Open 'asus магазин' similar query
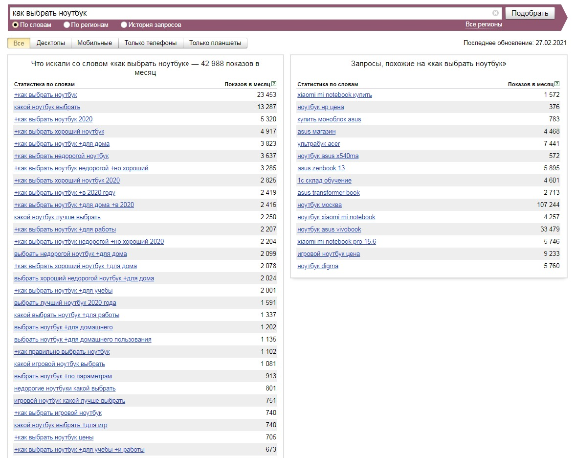The height and width of the screenshot is (458, 576). point(316,131)
